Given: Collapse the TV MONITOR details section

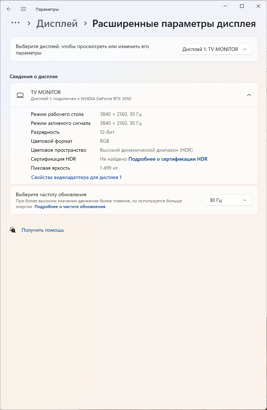Looking at the screenshot, I should pos(249,95).
